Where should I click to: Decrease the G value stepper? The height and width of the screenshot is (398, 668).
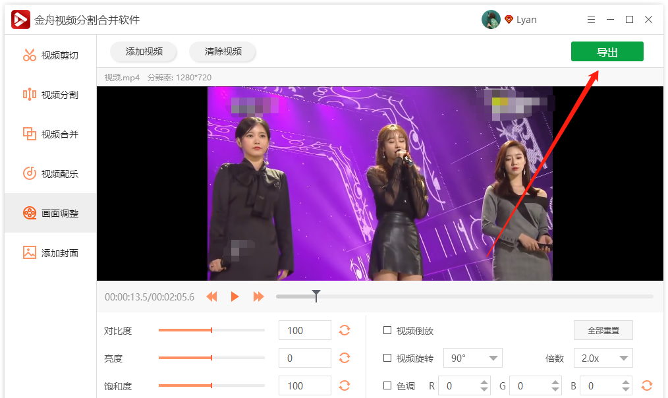[x=555, y=389]
